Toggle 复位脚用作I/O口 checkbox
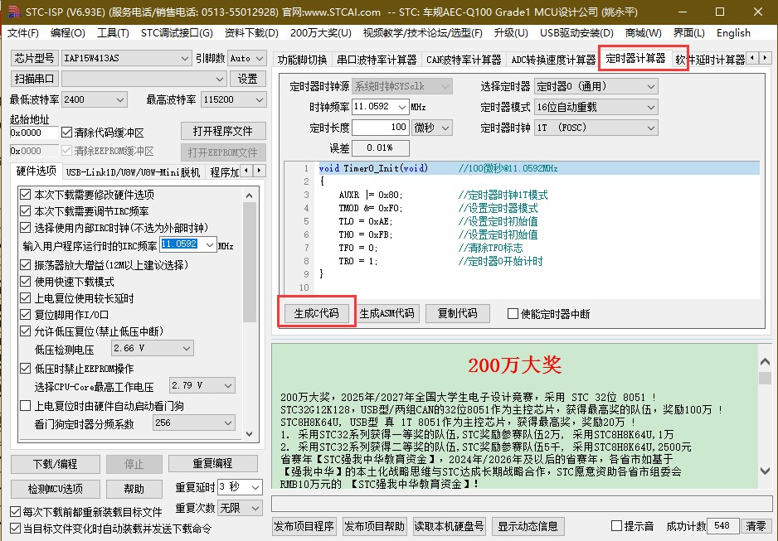Viewport: 778px width, 541px height. point(26,315)
